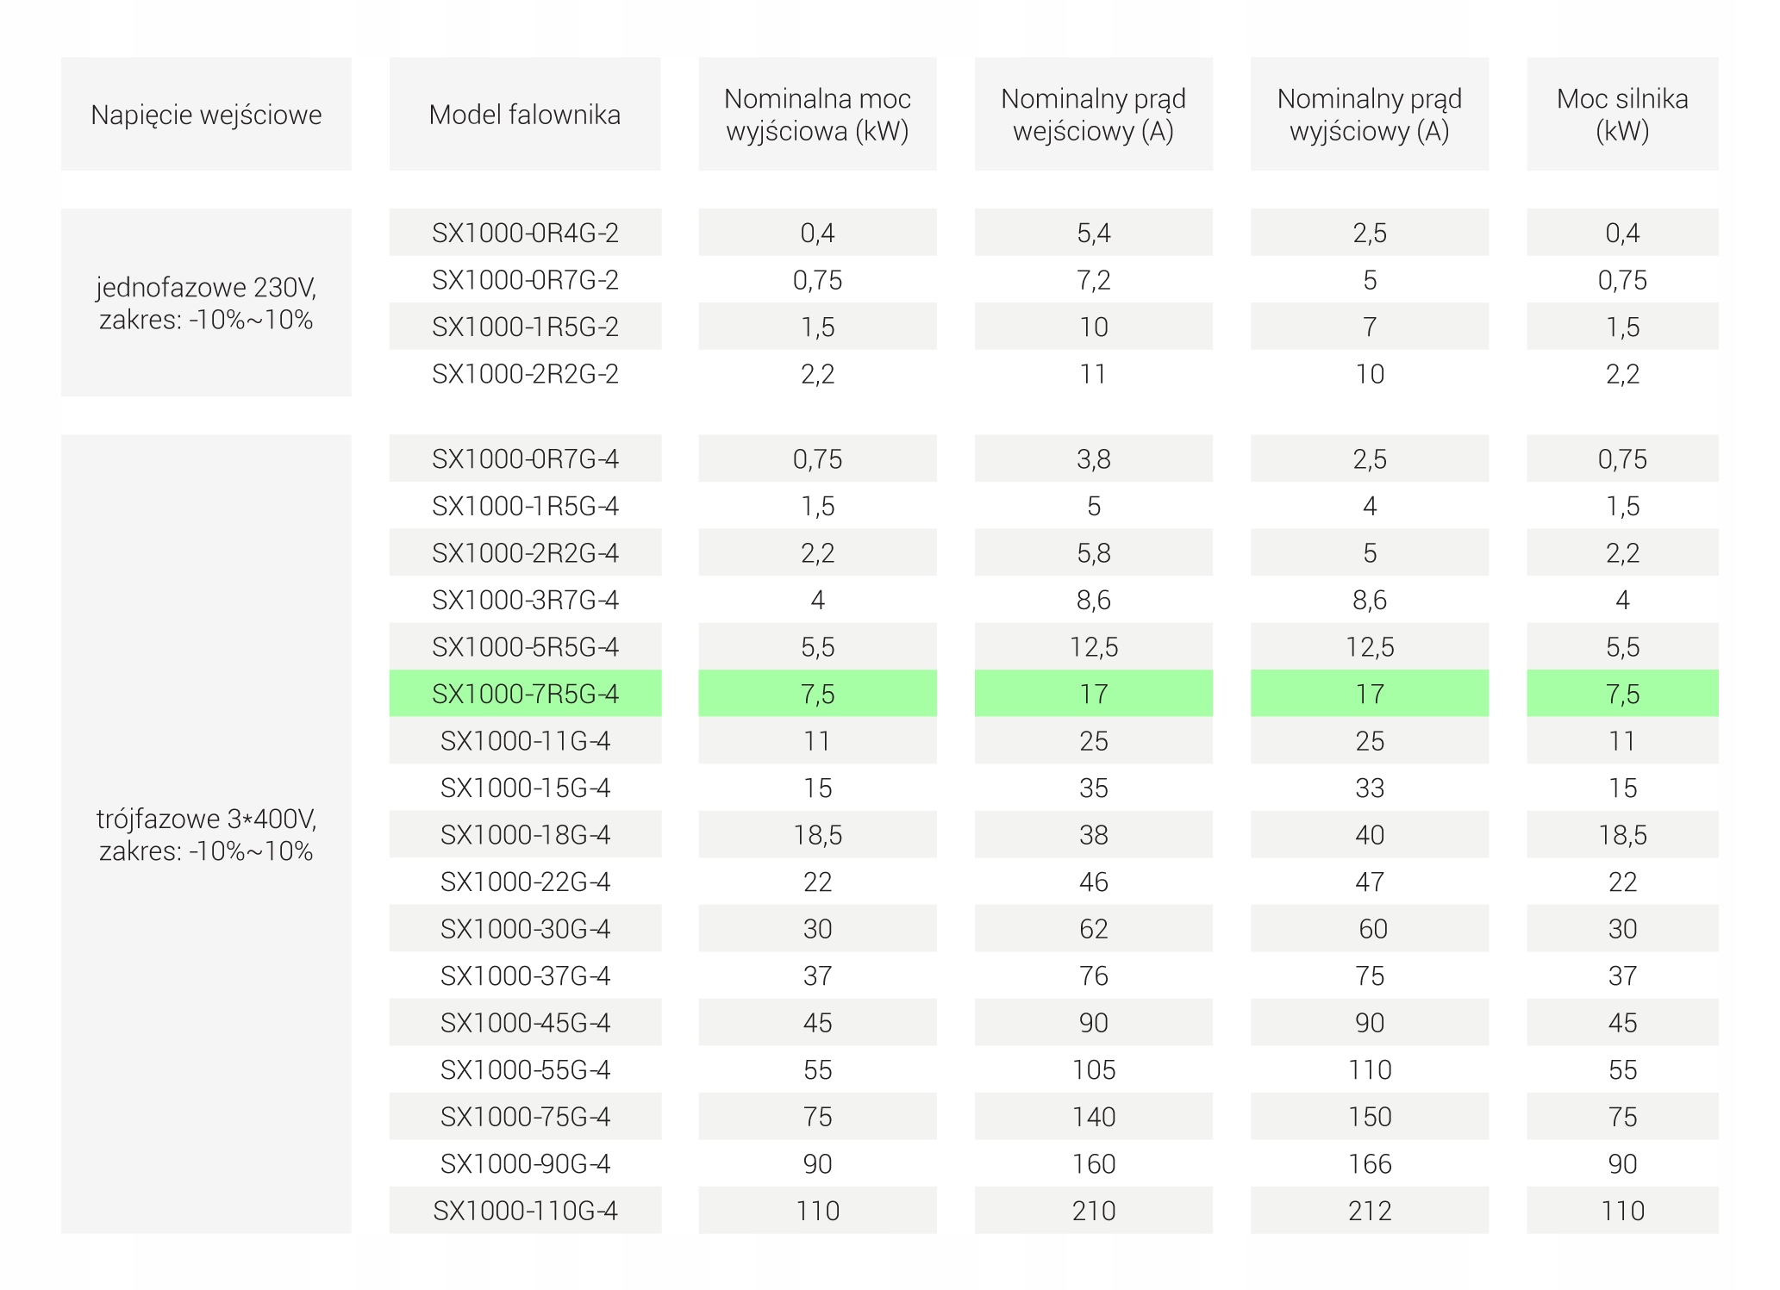Select the 'jednofazowe 230V' voltage cell
Screen dimensions: 1780x1290
pos(206,303)
